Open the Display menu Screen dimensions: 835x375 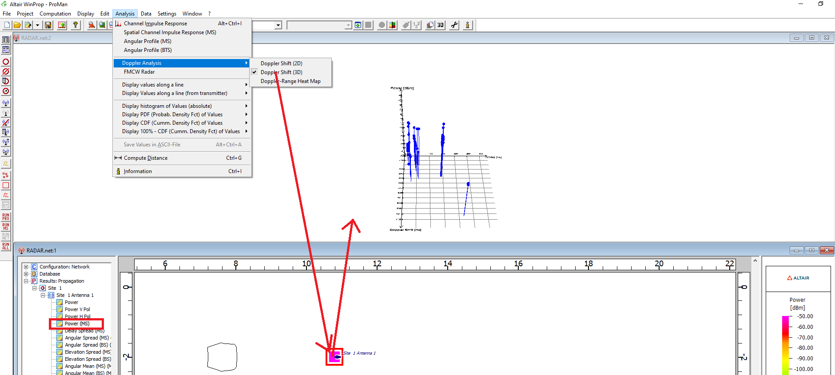coord(86,14)
